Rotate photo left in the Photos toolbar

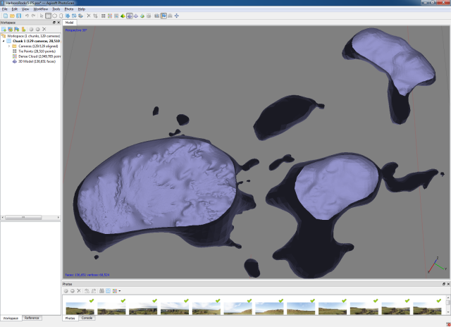(87, 291)
